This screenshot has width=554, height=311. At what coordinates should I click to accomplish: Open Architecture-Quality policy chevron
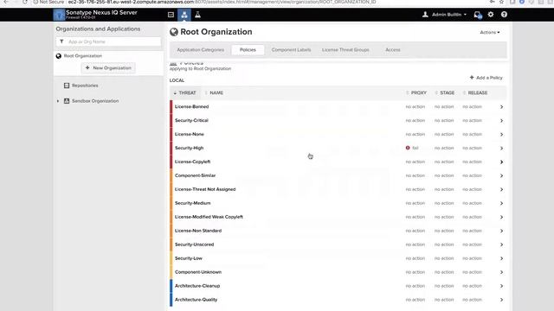501,300
